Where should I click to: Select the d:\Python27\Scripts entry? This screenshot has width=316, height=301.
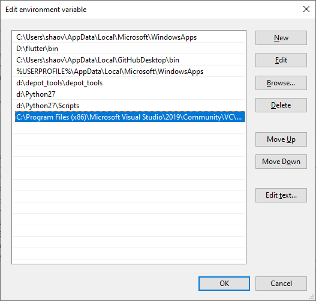pos(130,106)
